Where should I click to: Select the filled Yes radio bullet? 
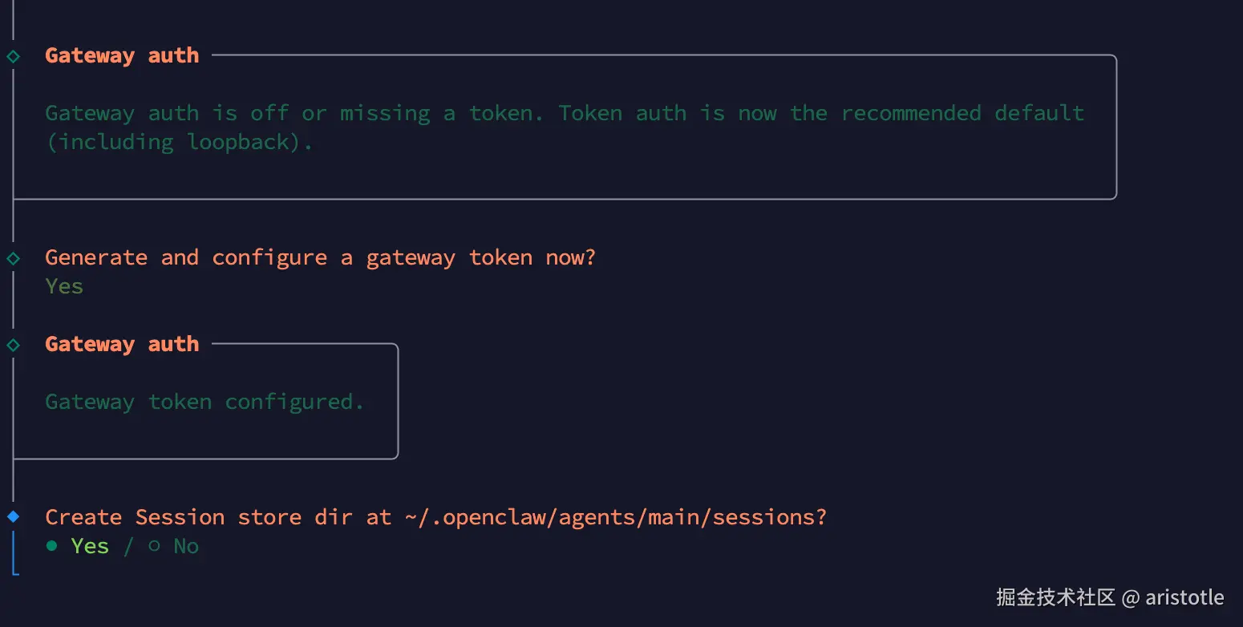point(52,546)
